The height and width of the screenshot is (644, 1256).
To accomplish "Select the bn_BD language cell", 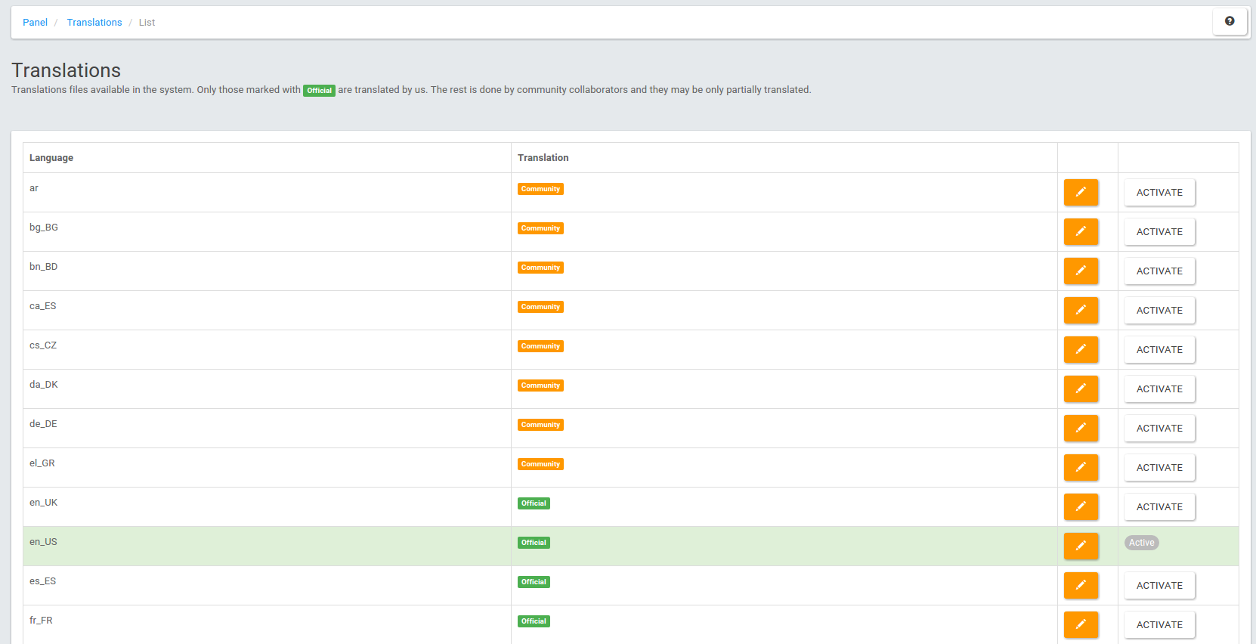I will click(267, 271).
